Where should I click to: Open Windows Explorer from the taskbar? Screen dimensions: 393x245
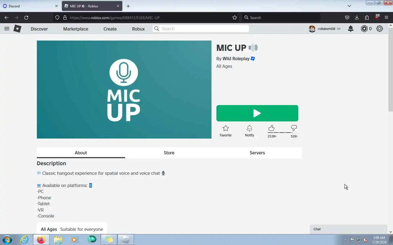point(58,240)
